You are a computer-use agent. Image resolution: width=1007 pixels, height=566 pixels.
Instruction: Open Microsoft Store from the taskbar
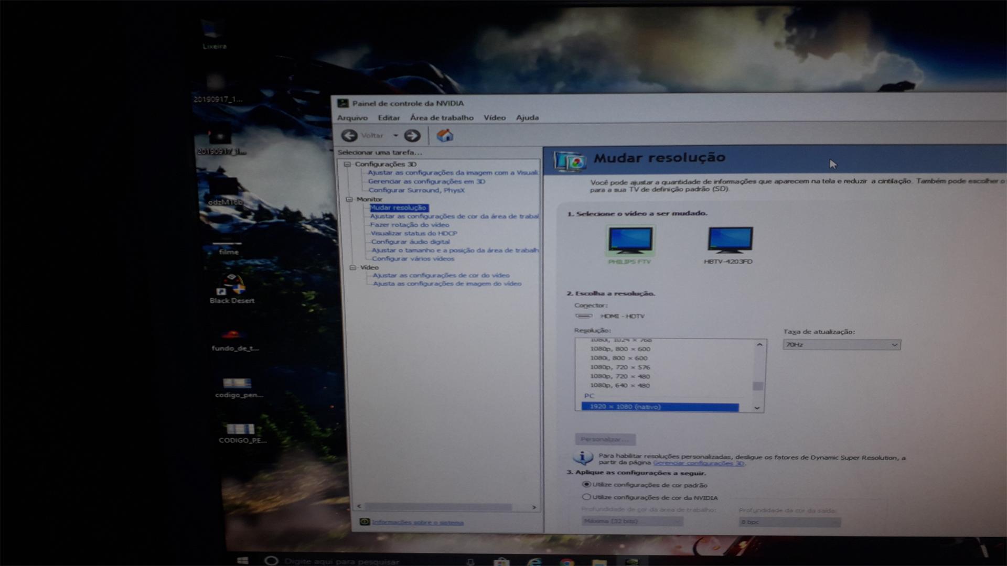coord(502,562)
